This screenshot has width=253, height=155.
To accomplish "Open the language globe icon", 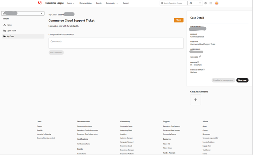I will point(205,3).
